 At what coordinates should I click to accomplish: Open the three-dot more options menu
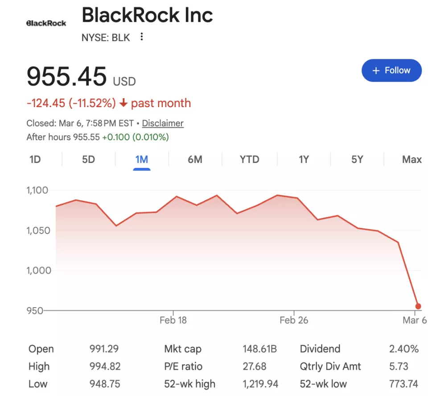tap(142, 37)
